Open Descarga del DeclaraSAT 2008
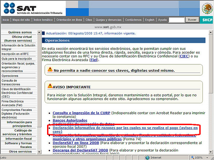 [80, 150]
